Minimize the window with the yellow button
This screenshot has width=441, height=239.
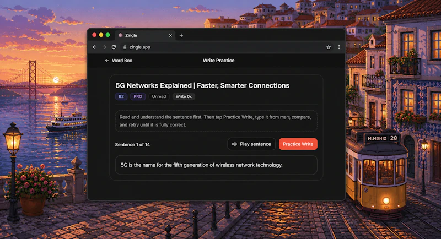pyautogui.click(x=101, y=35)
